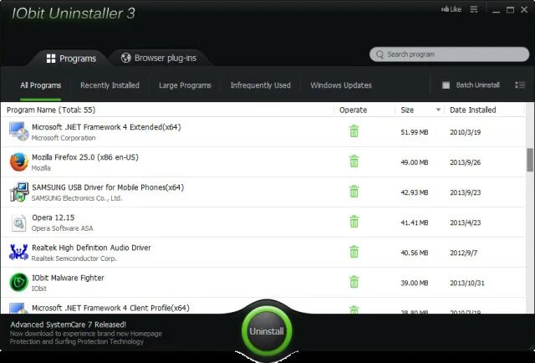
Task: Click trash icon for IObit Malware Fighter
Action: pyautogui.click(x=354, y=282)
